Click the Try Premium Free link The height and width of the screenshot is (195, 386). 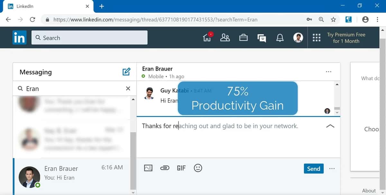346,38
